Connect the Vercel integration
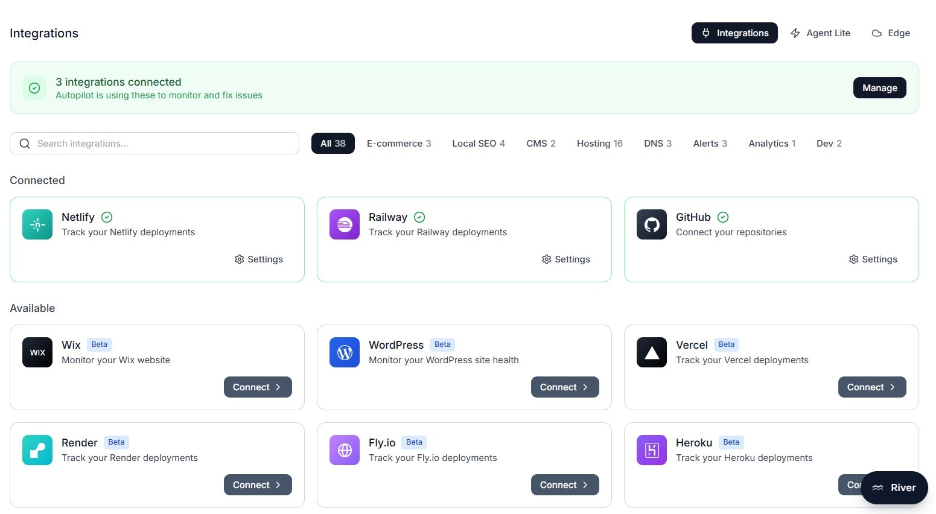Viewport: 936px width, 514px height. click(872, 387)
